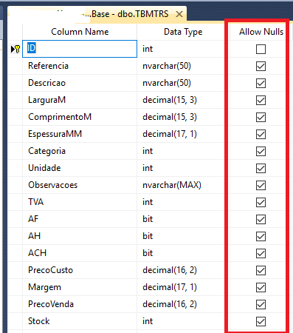
Task: Click the Allow Nulls header
Action: tap(261, 32)
